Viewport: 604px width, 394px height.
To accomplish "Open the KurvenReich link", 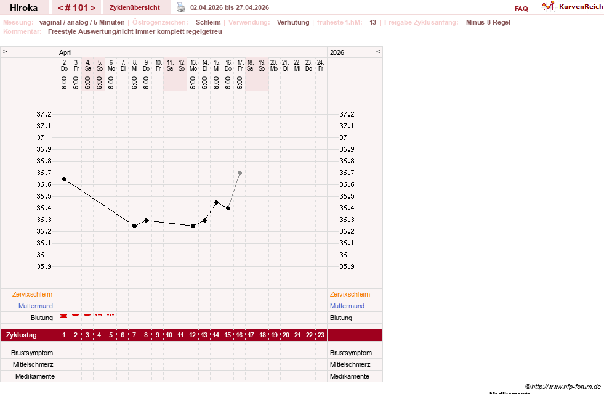I will (x=581, y=7).
